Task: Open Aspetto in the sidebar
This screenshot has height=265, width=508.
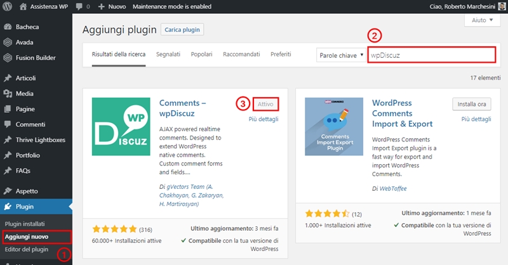Action: click(x=27, y=191)
